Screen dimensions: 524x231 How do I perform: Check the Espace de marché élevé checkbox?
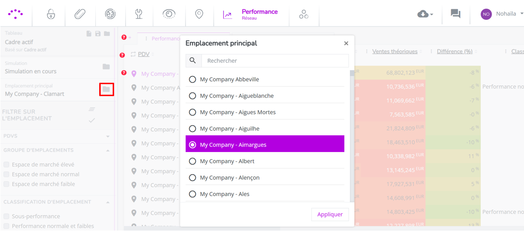coord(6,165)
